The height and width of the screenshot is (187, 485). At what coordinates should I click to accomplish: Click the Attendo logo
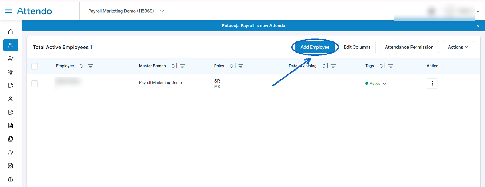tap(34, 11)
